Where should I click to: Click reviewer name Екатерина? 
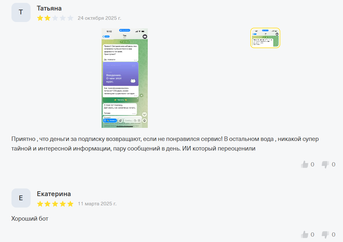click(x=54, y=194)
